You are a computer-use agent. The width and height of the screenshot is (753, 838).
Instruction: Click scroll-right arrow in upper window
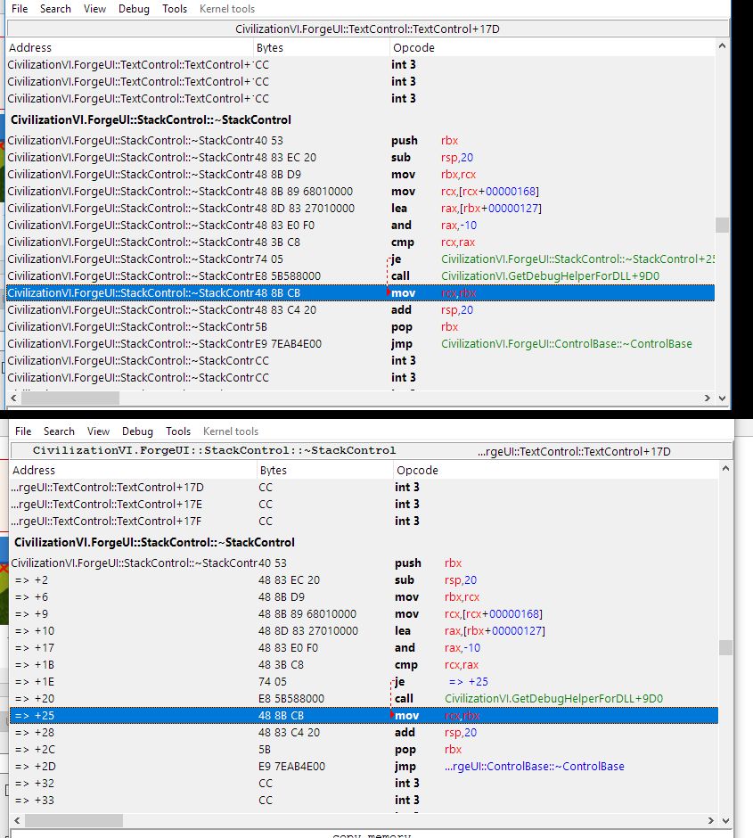[708, 398]
